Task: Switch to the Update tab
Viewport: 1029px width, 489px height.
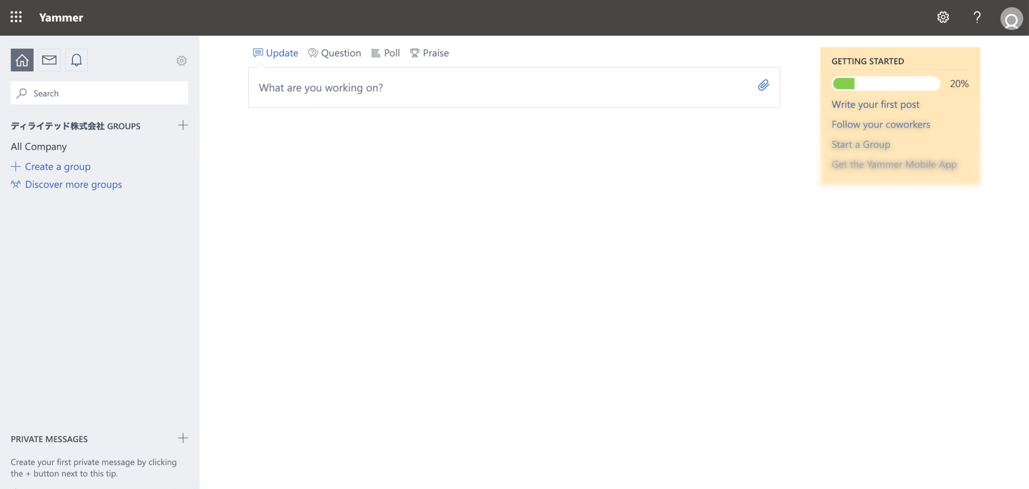Action: 276,53
